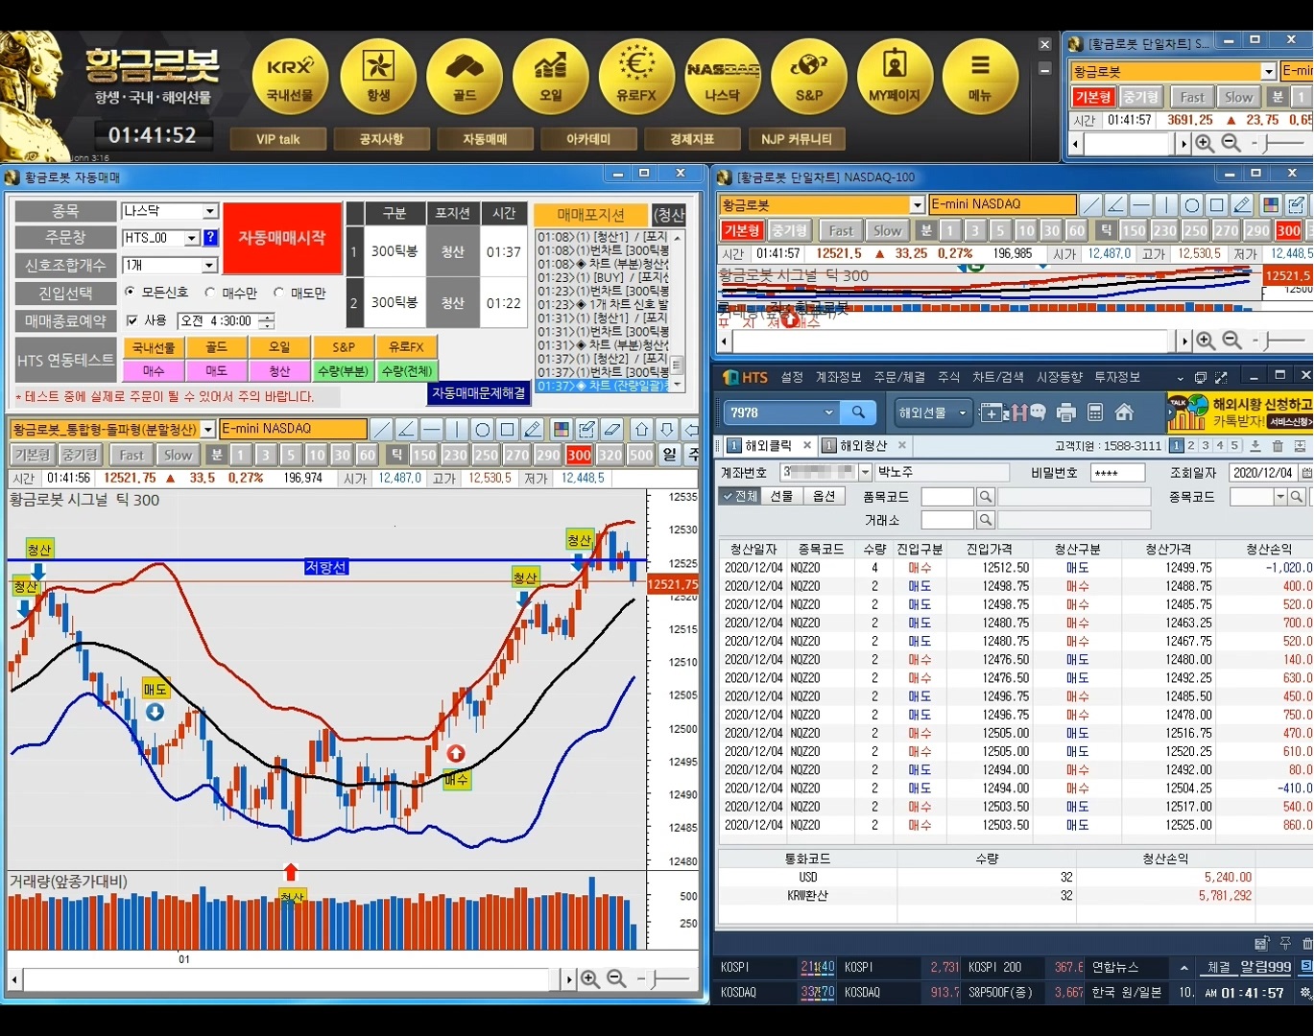Open the 메뉴 hamburger gold button
The height and width of the screenshot is (1036, 1315).
(x=980, y=78)
